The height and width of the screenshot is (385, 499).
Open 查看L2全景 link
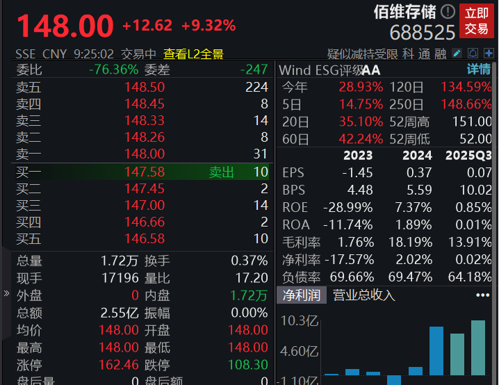[193, 54]
